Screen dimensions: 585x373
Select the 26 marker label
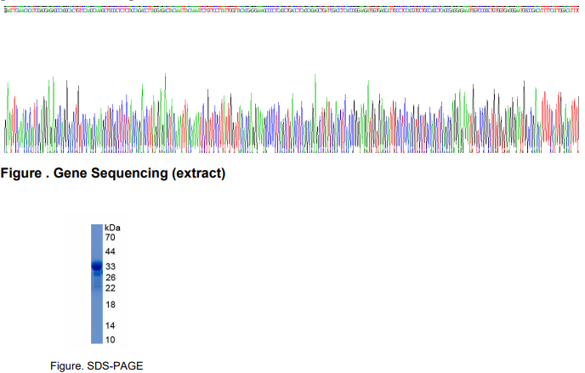(x=110, y=278)
